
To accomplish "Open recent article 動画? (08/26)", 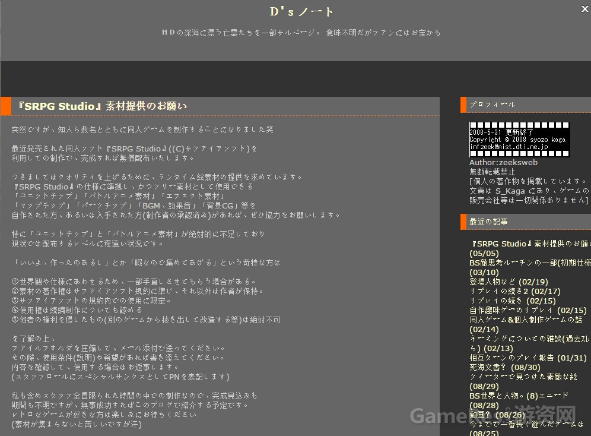I will point(497,415).
